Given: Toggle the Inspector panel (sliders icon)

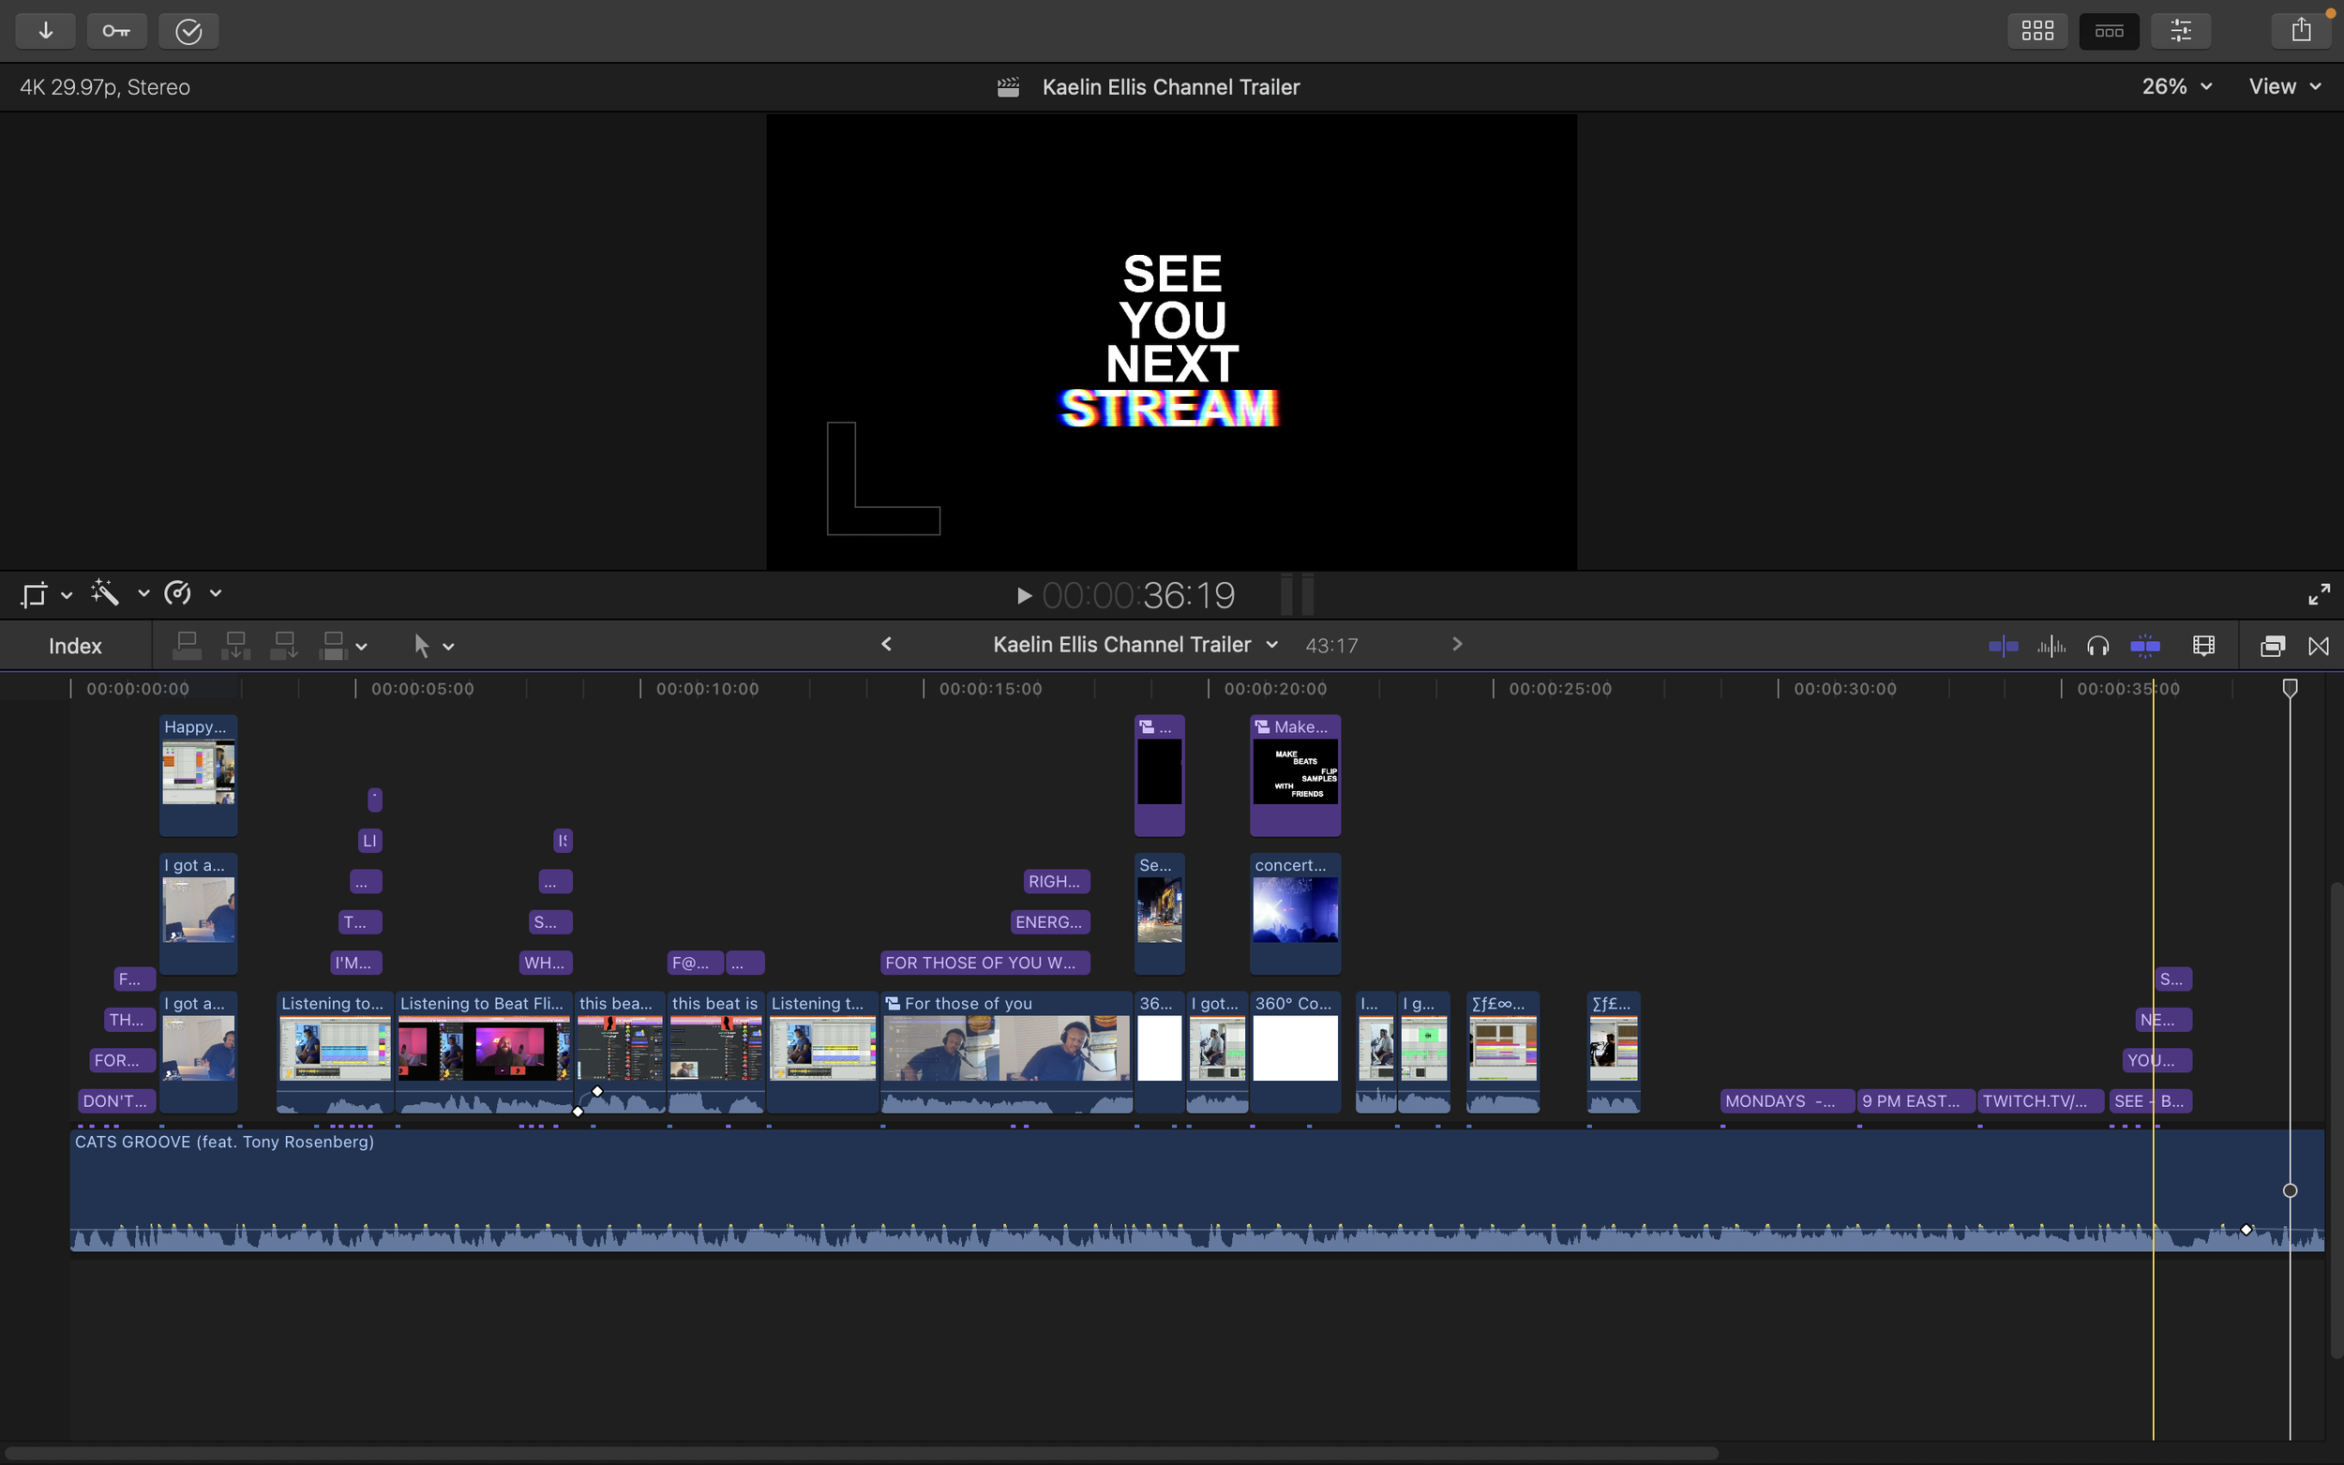Looking at the screenshot, I should 2180,30.
